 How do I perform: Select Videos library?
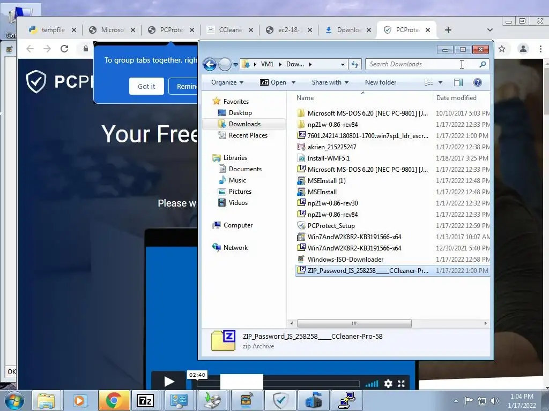(x=238, y=203)
